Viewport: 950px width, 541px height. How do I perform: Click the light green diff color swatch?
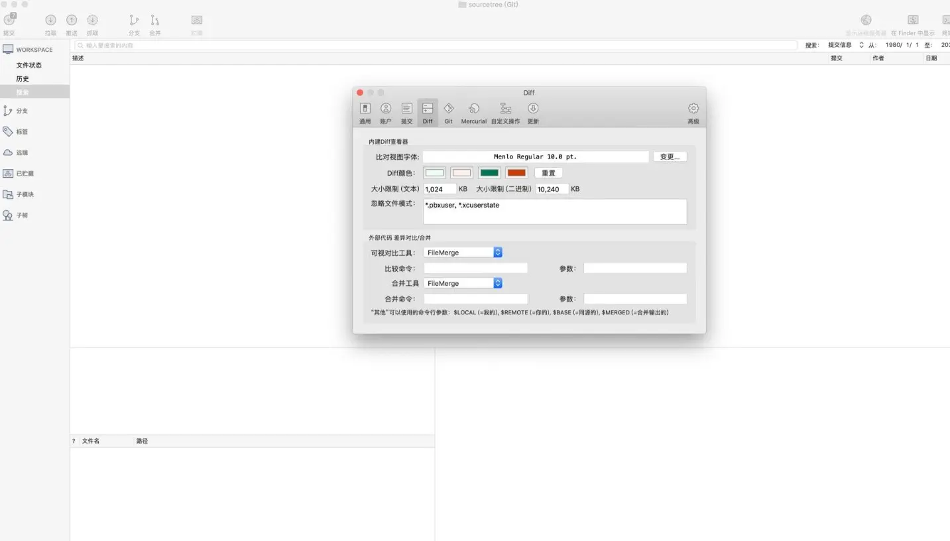pos(435,173)
